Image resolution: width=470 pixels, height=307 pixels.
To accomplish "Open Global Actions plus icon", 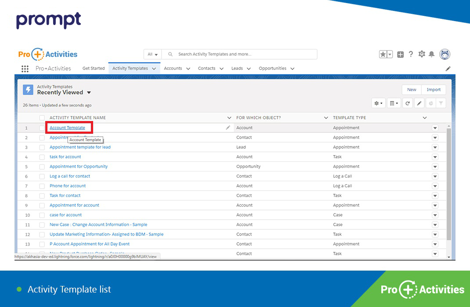I will point(400,54).
